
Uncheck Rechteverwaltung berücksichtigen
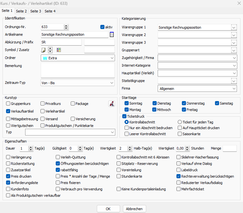pyautogui.click(x=179, y=176)
